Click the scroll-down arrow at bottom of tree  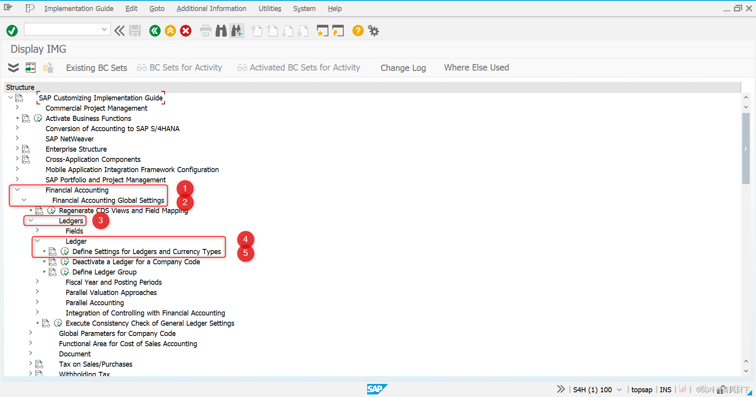coord(746,371)
